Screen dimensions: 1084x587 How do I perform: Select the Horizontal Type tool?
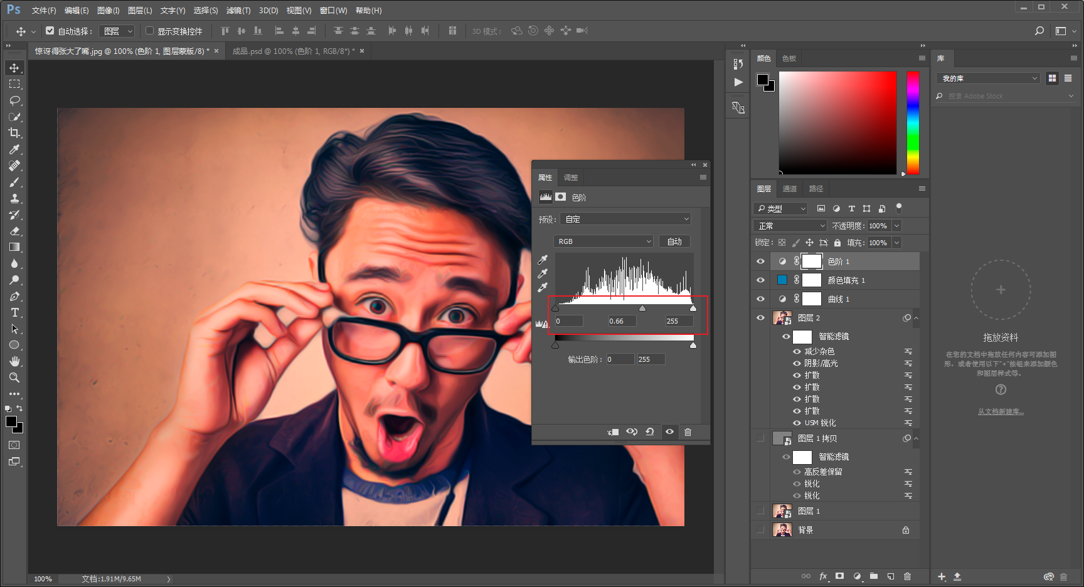pos(14,312)
